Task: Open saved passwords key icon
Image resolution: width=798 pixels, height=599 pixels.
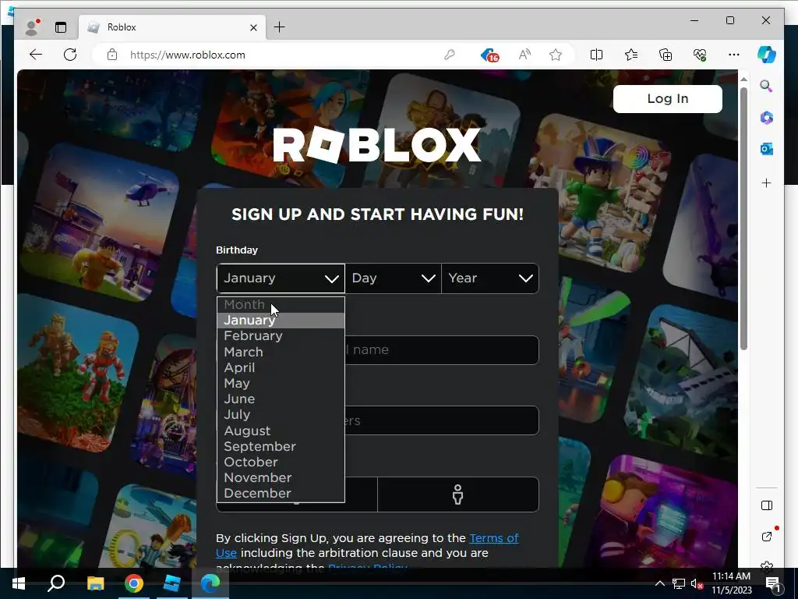Action: [450, 55]
